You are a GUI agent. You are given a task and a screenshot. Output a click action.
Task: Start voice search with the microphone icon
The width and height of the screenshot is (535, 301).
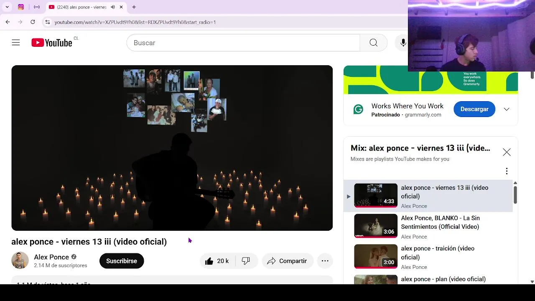click(403, 43)
